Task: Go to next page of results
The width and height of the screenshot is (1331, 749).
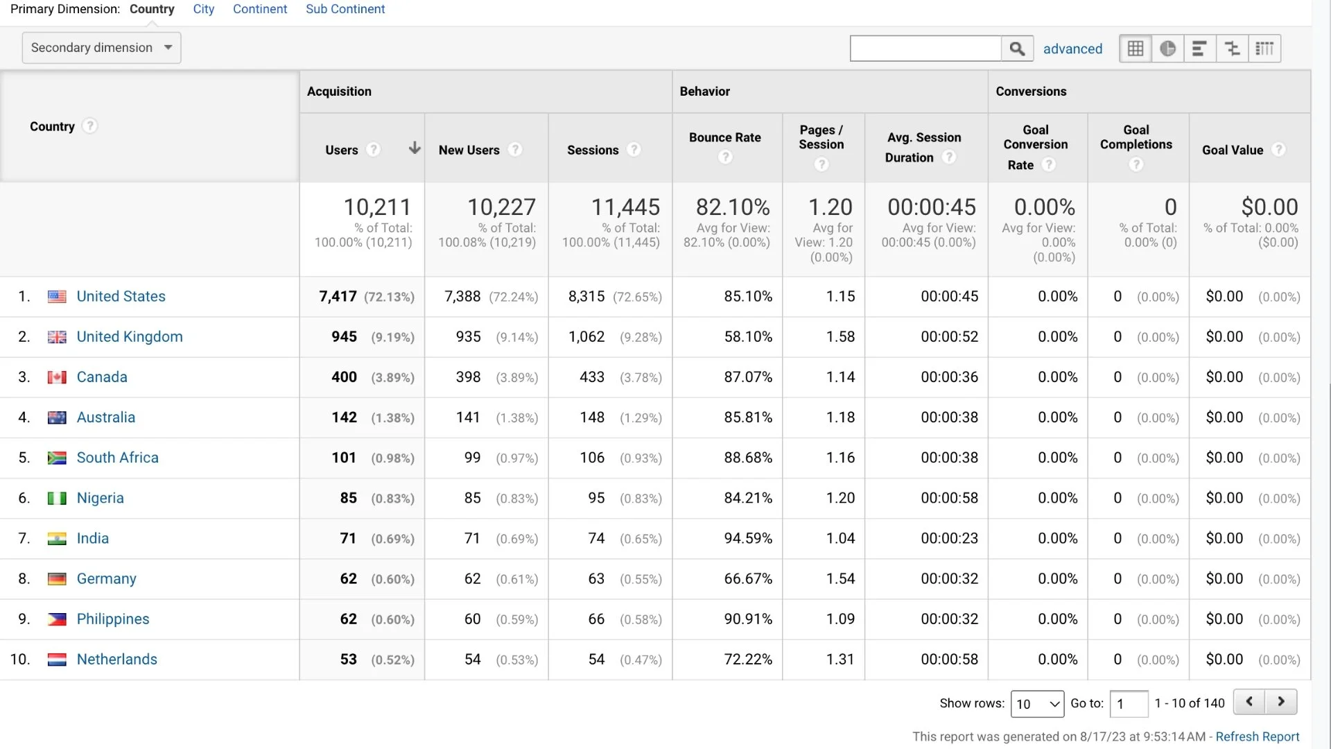Action: [1281, 702]
